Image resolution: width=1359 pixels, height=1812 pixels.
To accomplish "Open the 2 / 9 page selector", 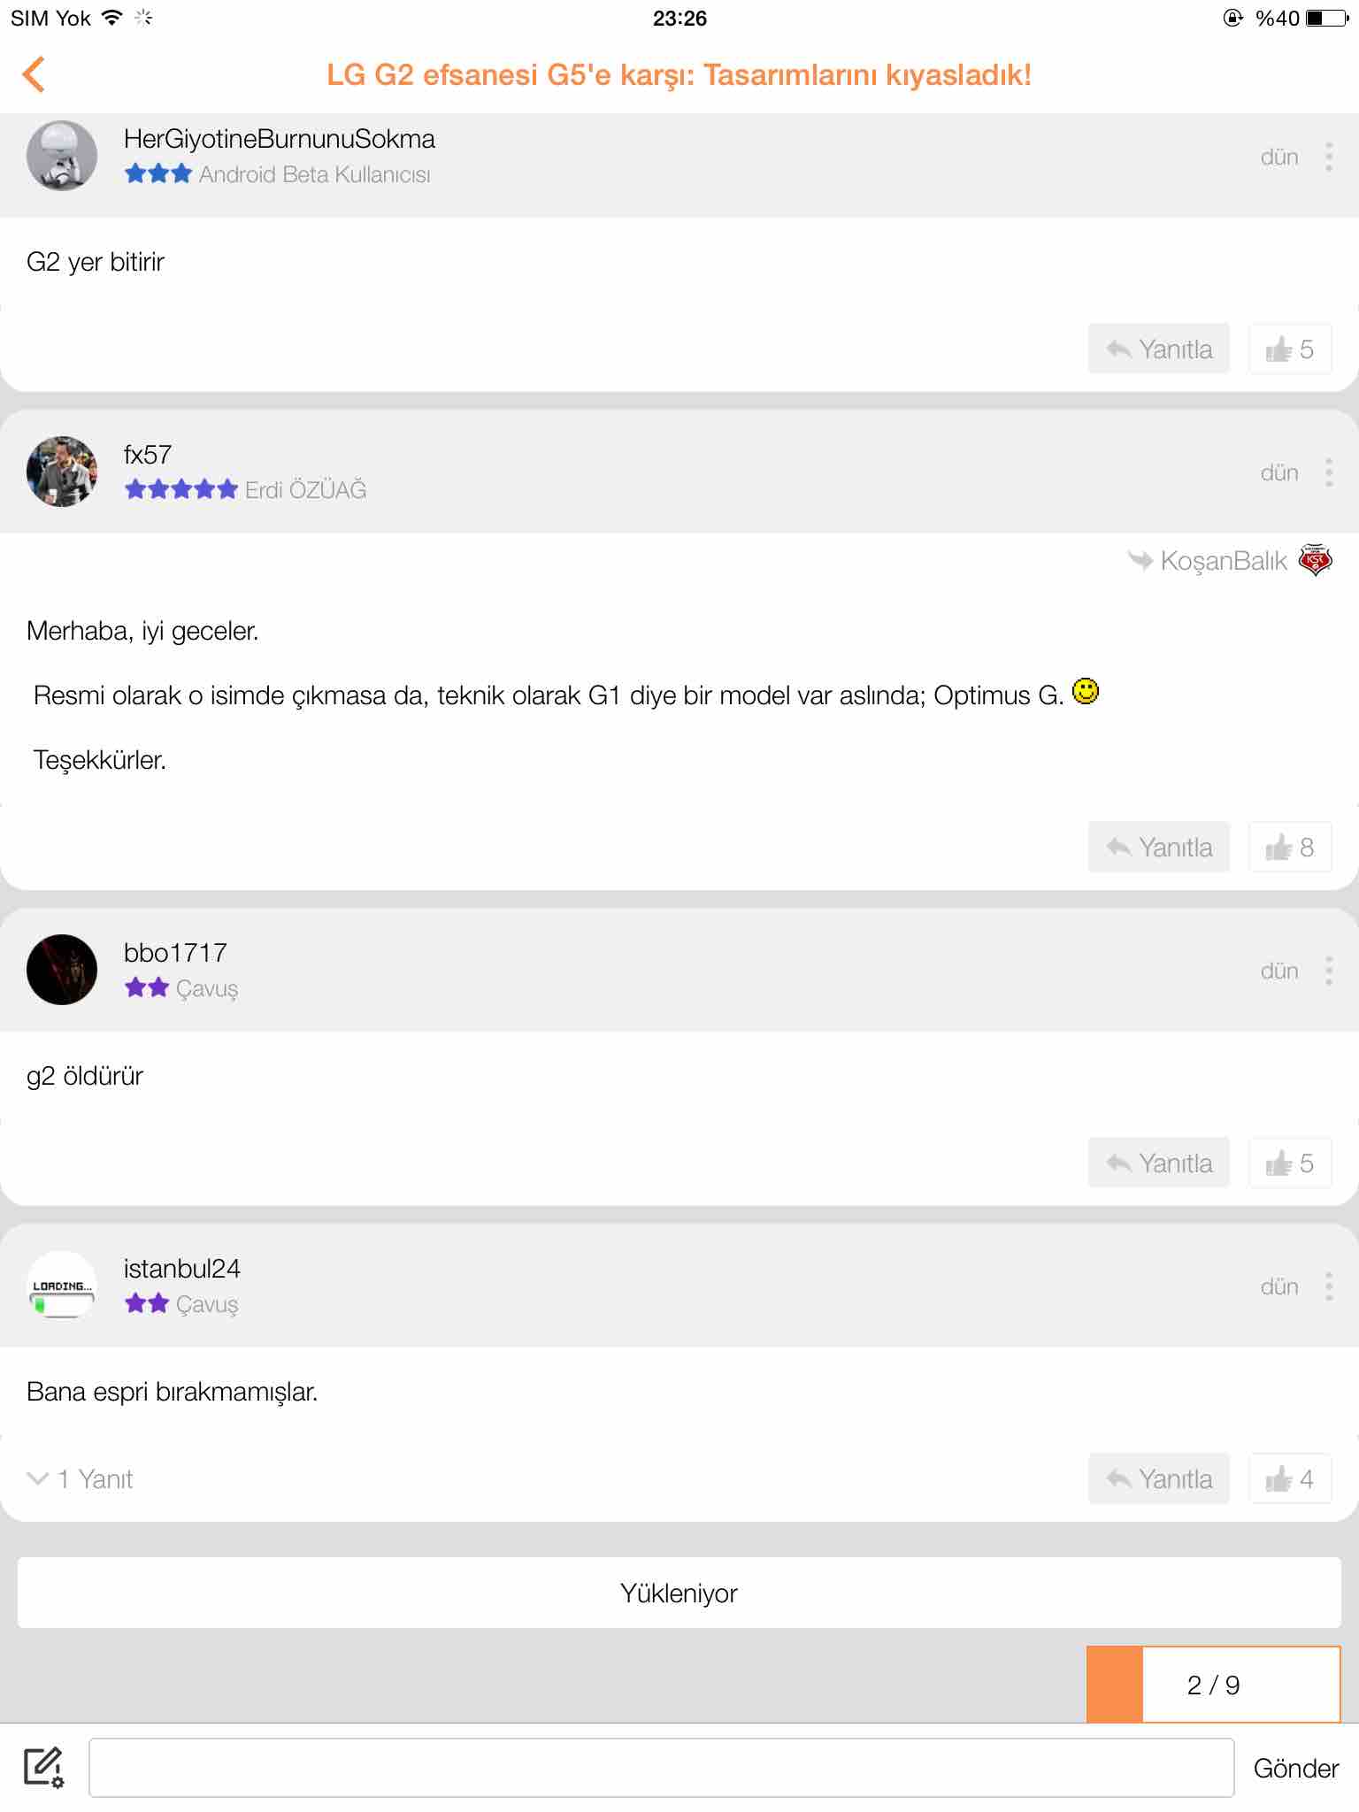I will (x=1214, y=1685).
